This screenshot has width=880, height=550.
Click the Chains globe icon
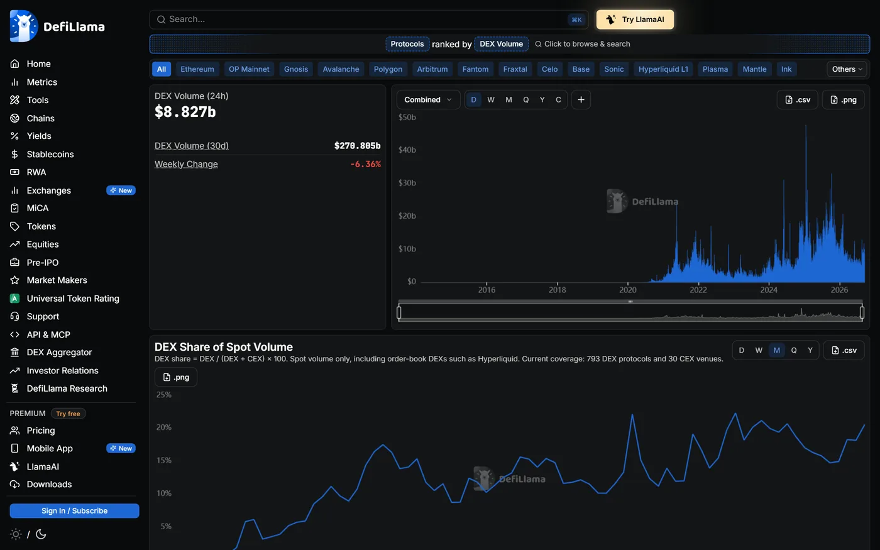14,118
